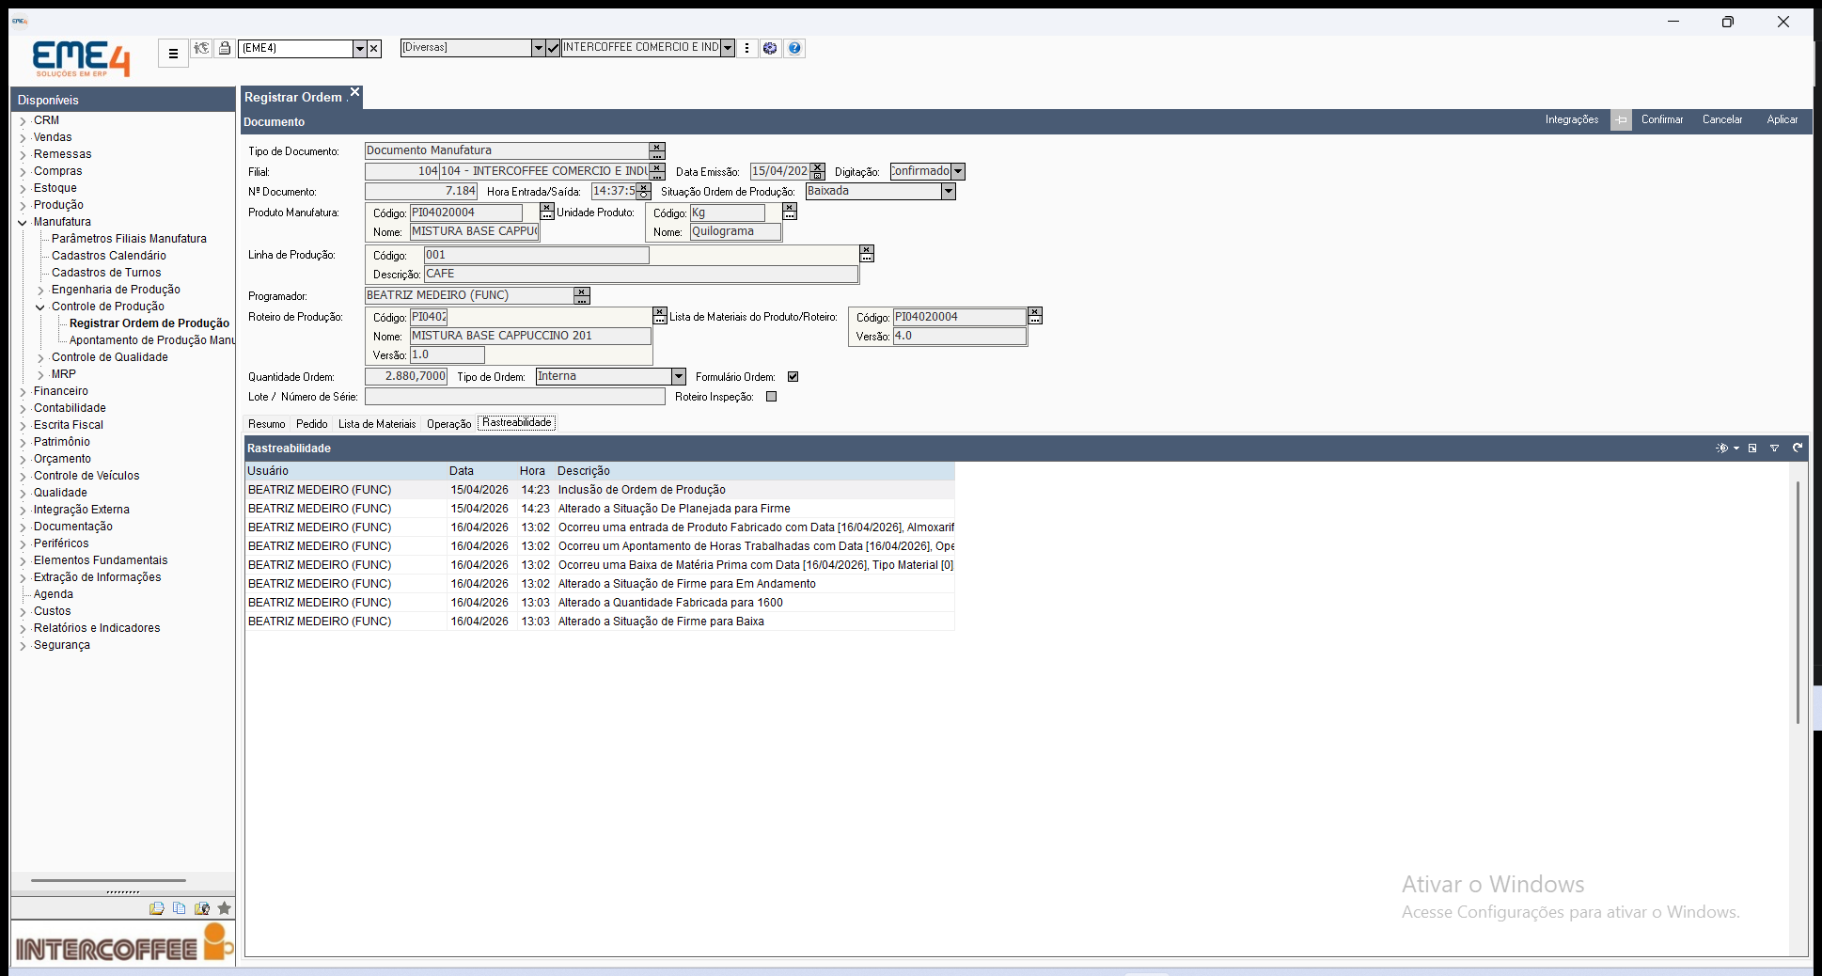Toggle the Roteiro Inspeção checkbox
1822x976 pixels.
coord(772,397)
